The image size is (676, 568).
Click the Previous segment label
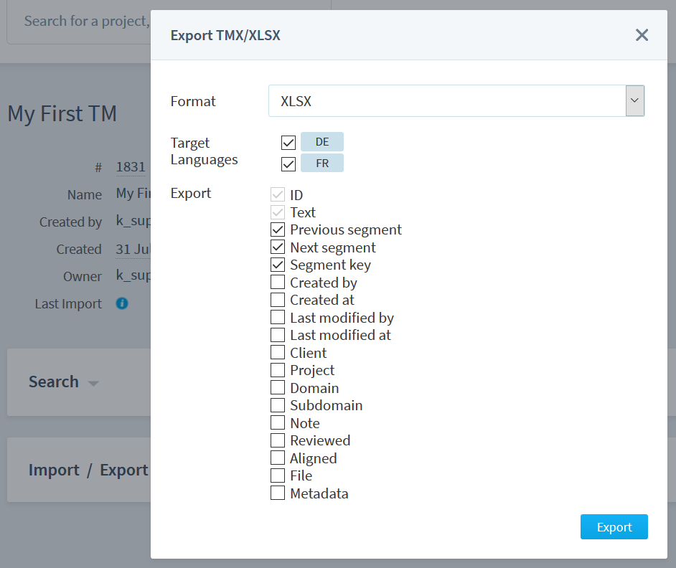pyautogui.click(x=346, y=229)
